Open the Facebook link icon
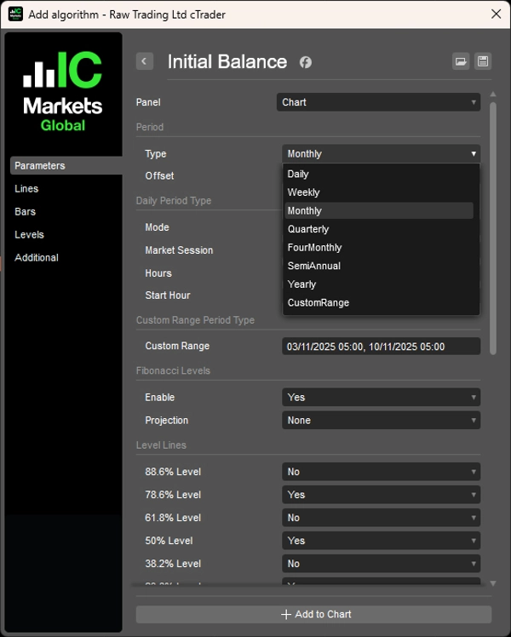 pos(305,62)
